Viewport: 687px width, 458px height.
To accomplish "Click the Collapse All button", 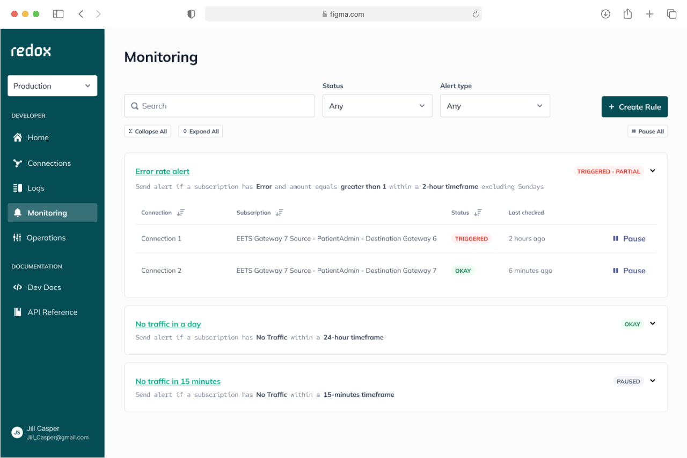I will [148, 131].
